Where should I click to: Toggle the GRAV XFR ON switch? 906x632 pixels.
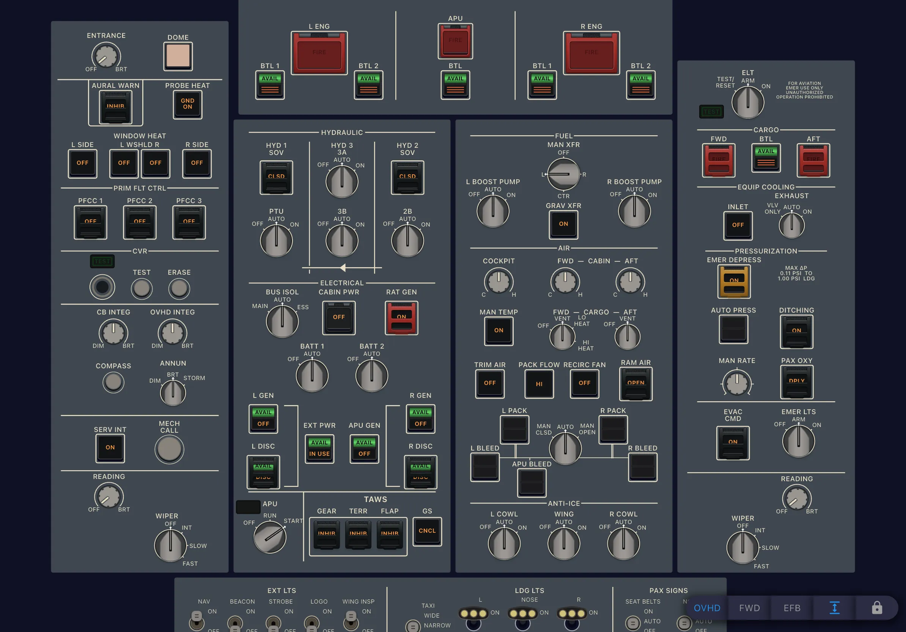coord(563,225)
